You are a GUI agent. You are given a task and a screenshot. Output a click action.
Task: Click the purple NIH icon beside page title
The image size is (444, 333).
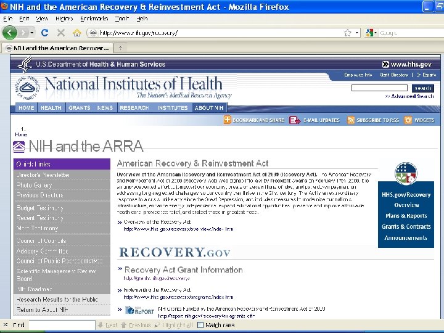[18, 147]
